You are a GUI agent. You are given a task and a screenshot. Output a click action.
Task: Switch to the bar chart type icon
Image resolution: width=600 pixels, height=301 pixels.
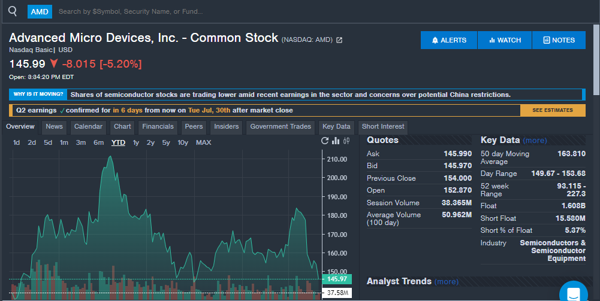coord(336,141)
